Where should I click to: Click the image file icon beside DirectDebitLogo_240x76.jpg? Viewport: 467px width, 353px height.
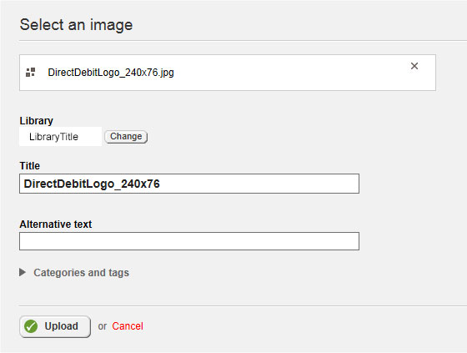pyautogui.click(x=30, y=72)
